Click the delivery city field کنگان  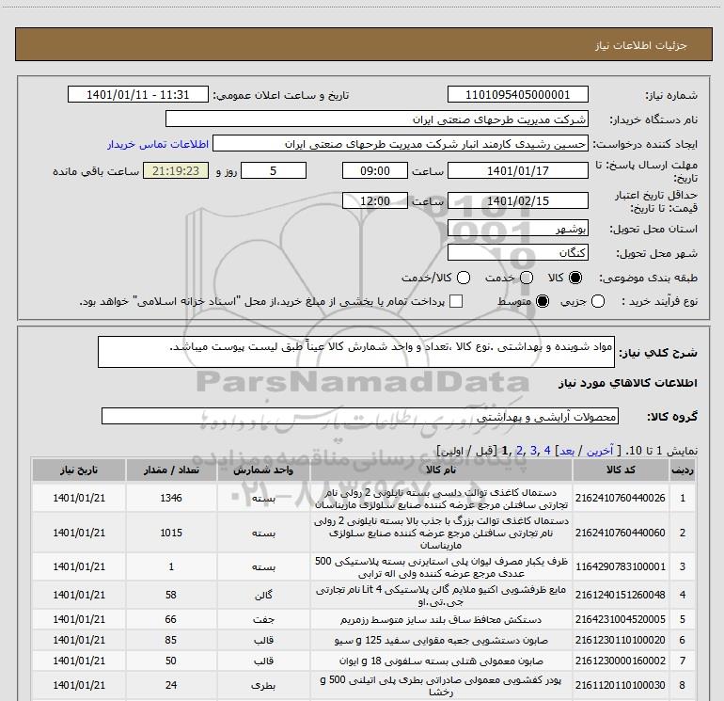[x=517, y=252]
